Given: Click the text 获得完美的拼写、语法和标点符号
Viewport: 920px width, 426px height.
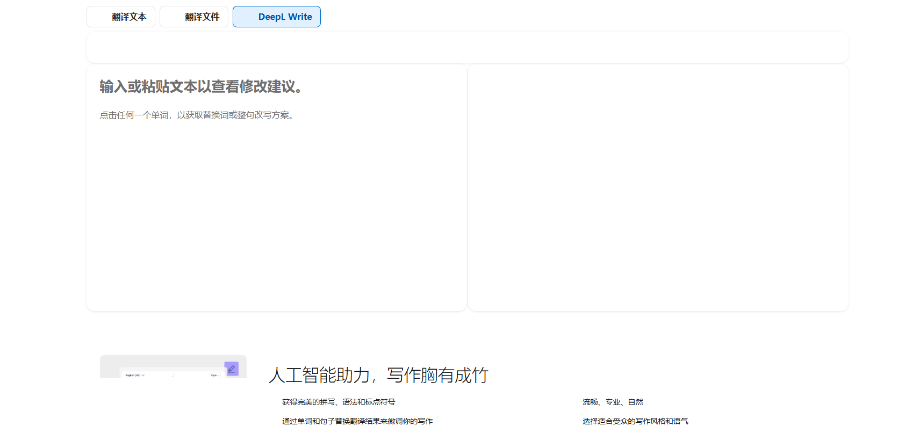Looking at the screenshot, I should pyautogui.click(x=339, y=402).
